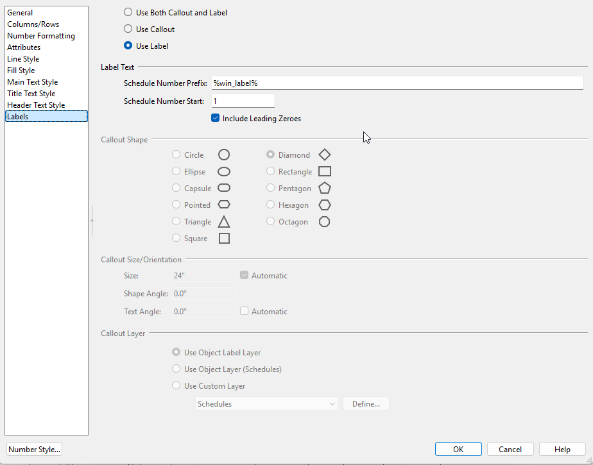Click the Ellipse shape icon
Image resolution: width=593 pixels, height=465 pixels.
[224, 172]
